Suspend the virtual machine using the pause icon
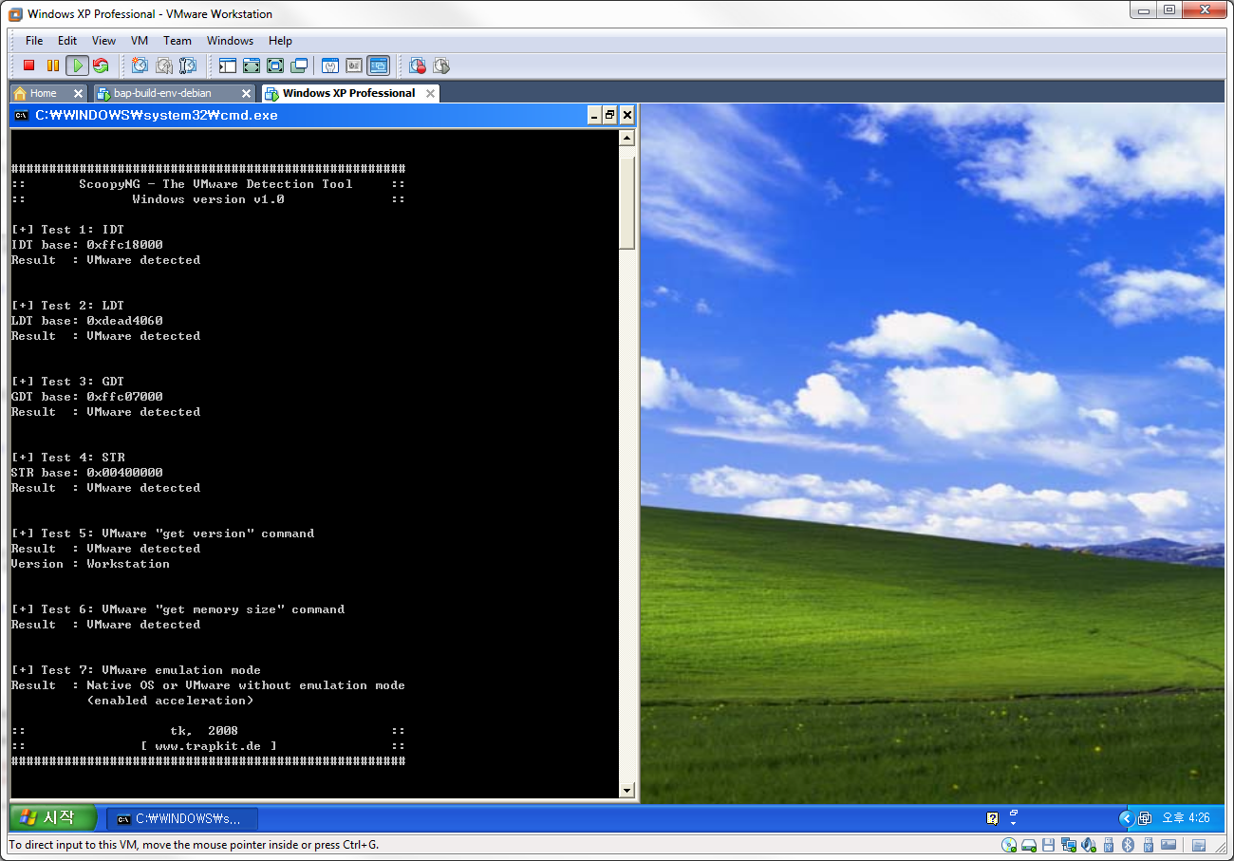Image resolution: width=1234 pixels, height=861 pixels. click(x=52, y=66)
